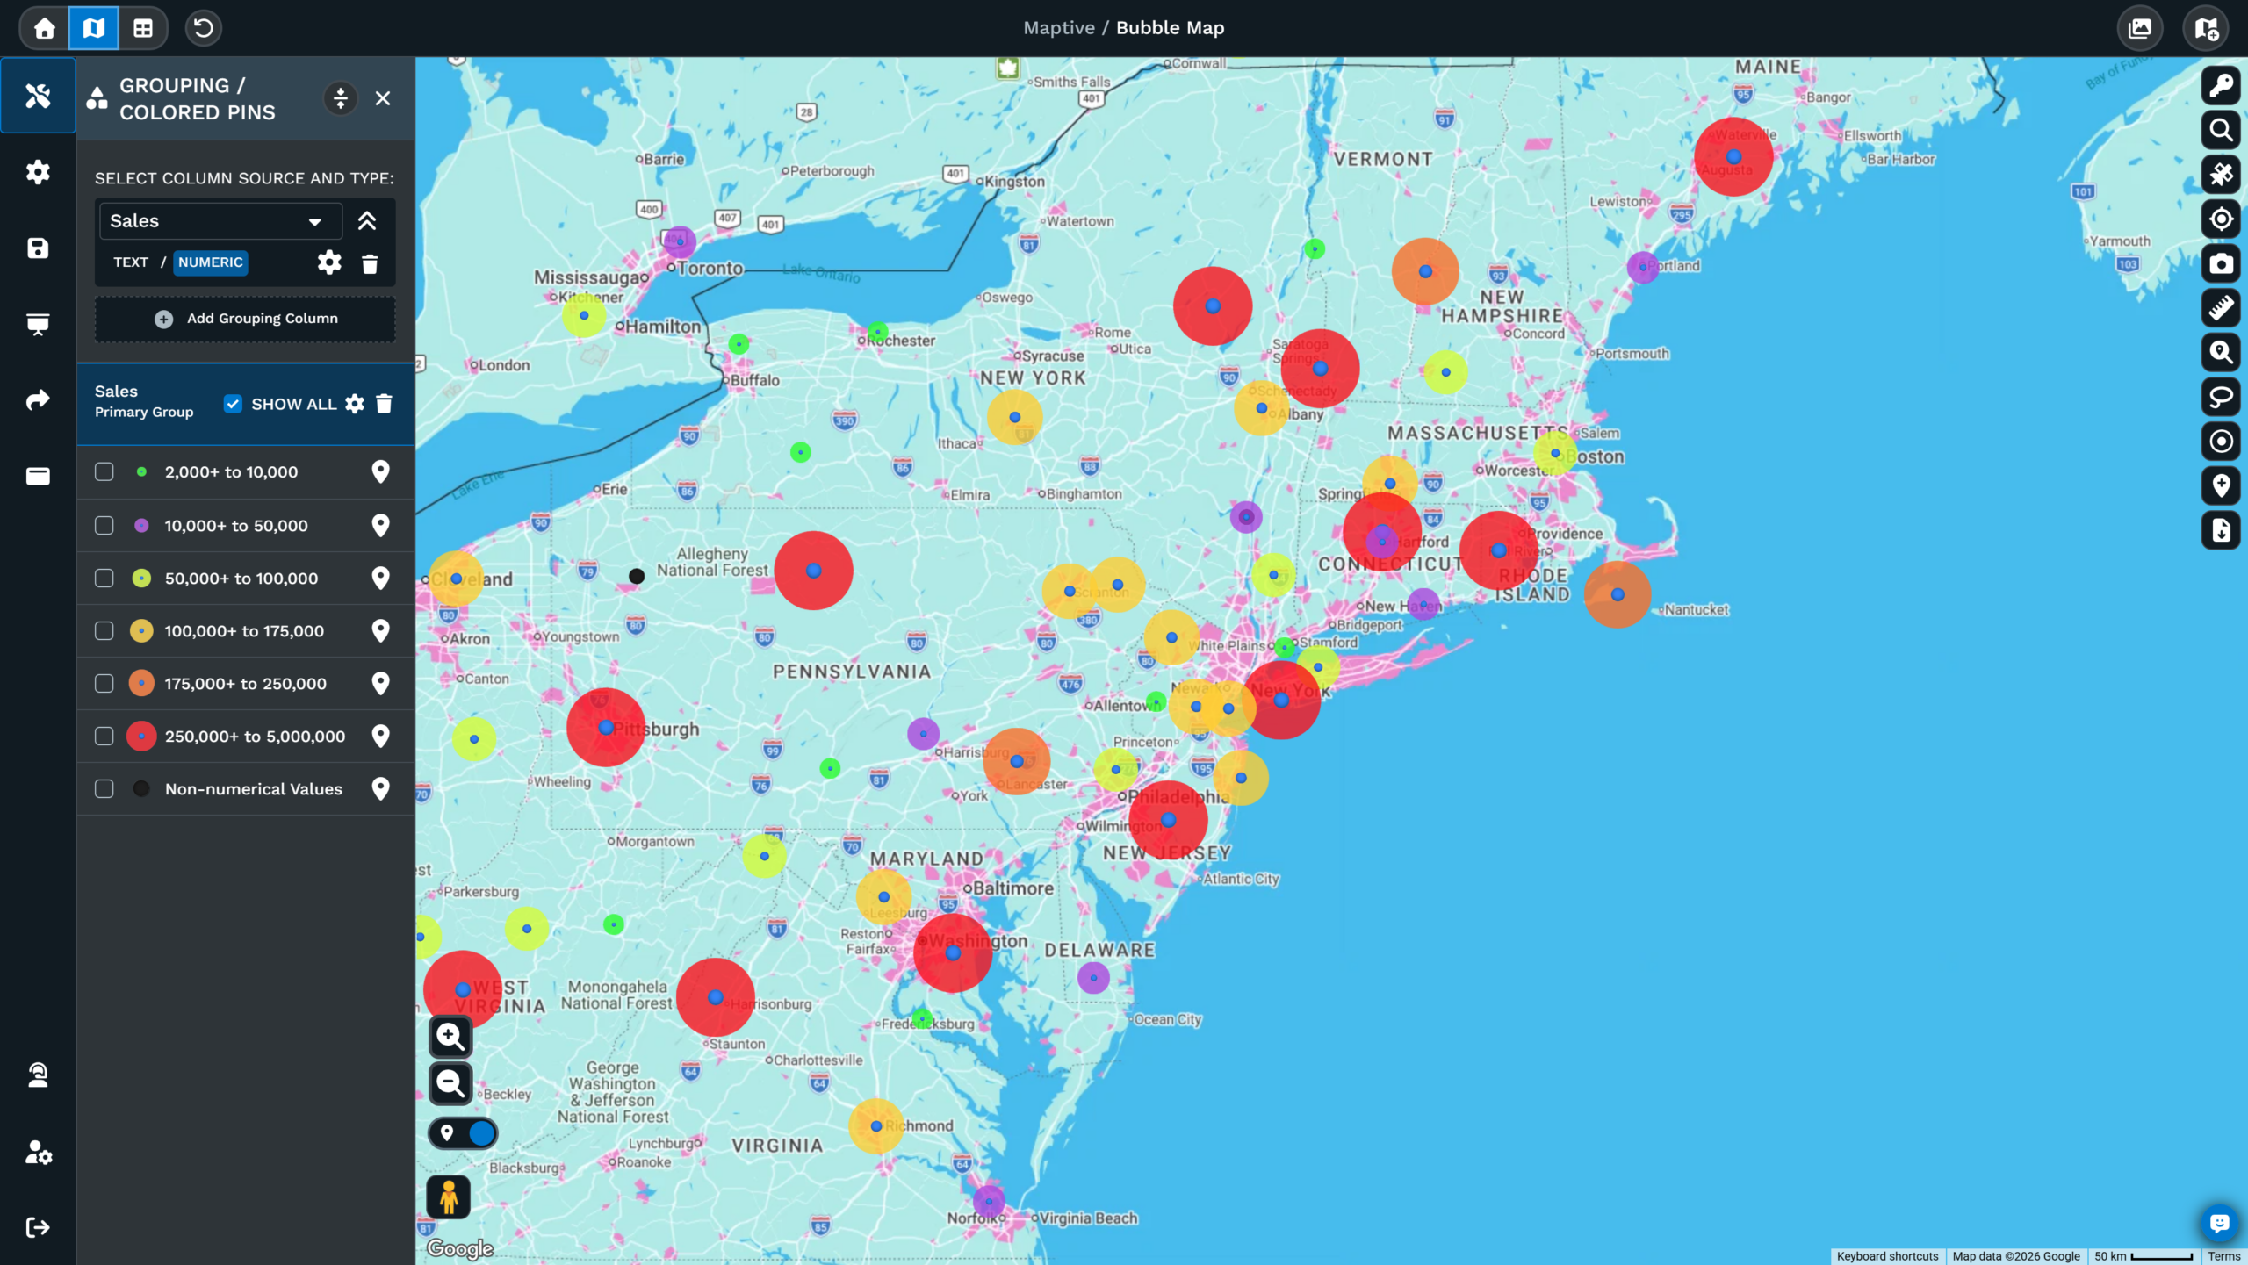Check the 100,000+ to 175,000 group checkbox
2248x1265 pixels.
[104, 631]
